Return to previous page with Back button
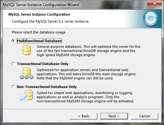164x125 pixels. coord(83,116)
